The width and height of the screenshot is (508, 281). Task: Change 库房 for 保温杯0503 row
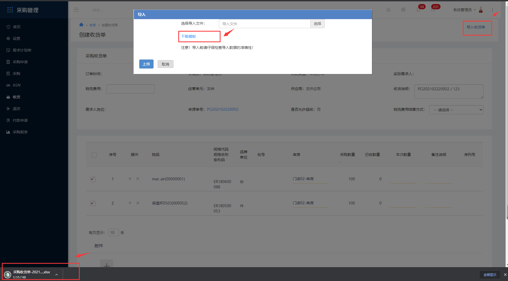click(x=310, y=203)
